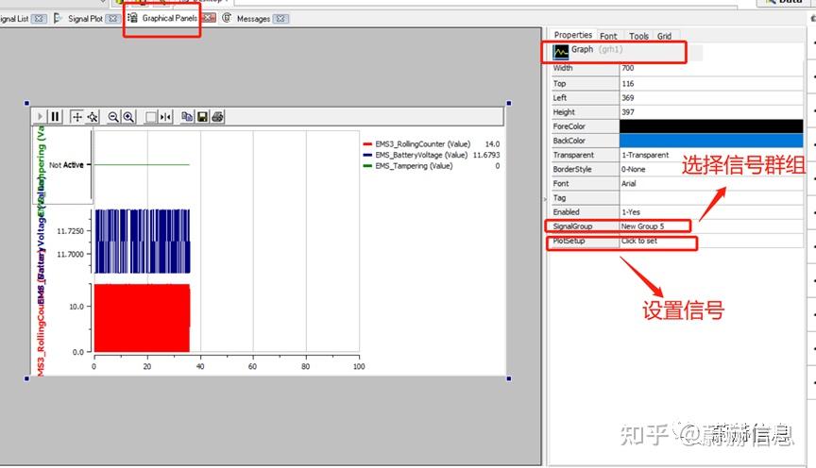Switch to the Signal Plot tab
816x468 pixels.
(85, 19)
